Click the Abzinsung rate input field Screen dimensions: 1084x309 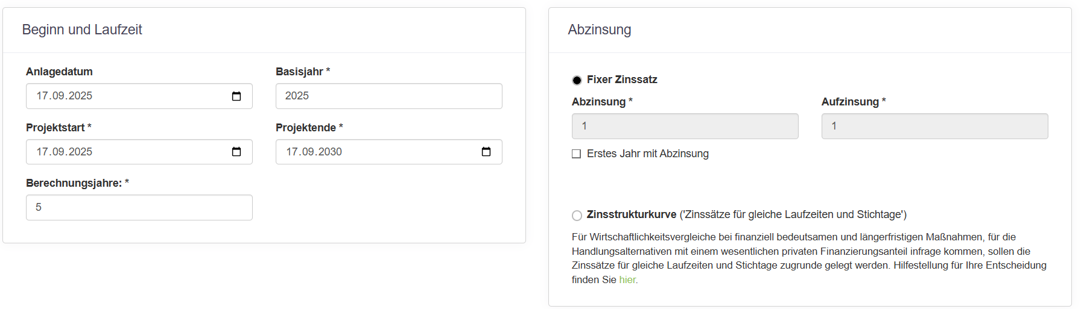coord(685,126)
